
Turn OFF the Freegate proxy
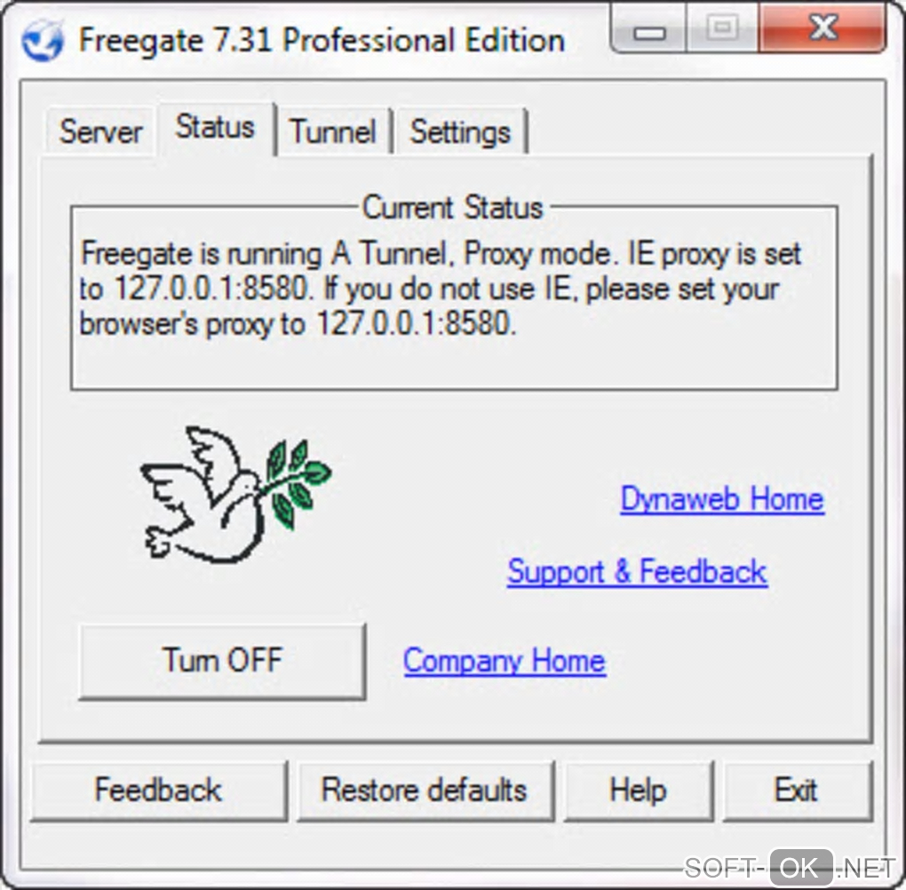[222, 661]
